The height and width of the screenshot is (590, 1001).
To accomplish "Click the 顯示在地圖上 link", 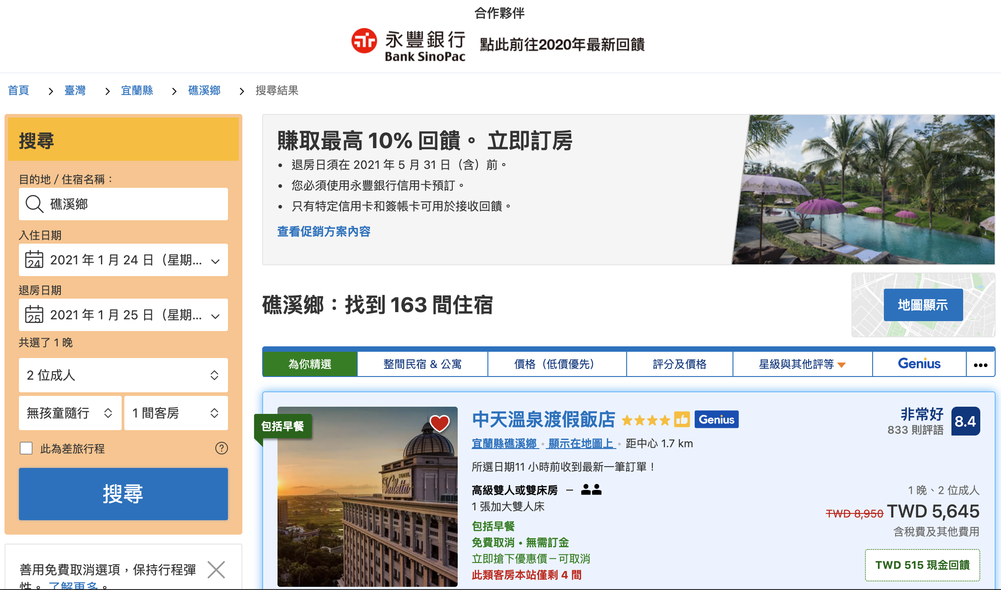I will click(x=581, y=444).
